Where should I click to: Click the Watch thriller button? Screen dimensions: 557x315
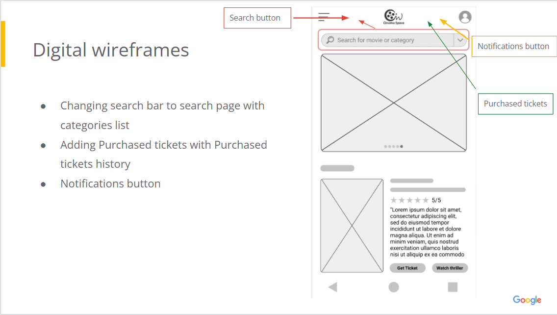click(x=450, y=268)
